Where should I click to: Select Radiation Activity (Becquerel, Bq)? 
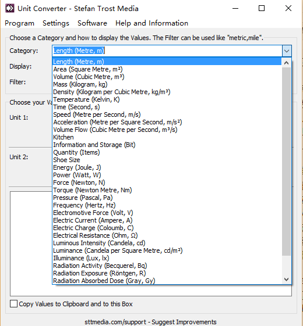pos(167,266)
